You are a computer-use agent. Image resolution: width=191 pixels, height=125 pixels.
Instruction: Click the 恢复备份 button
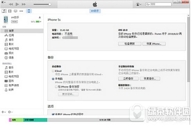[150, 79]
